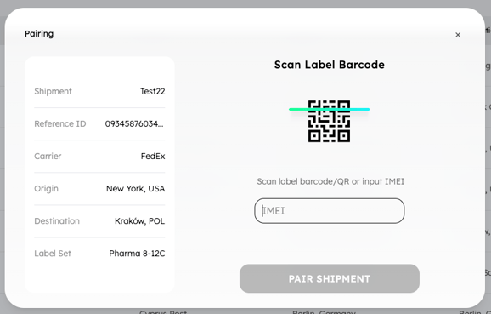
Task: Click the Label Set field label
Action: pos(53,253)
